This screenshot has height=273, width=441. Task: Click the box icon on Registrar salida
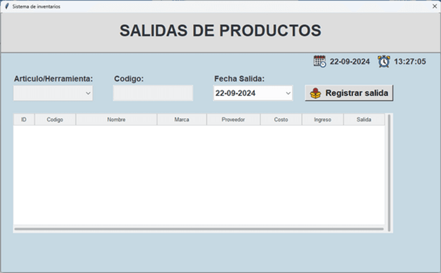tap(315, 93)
